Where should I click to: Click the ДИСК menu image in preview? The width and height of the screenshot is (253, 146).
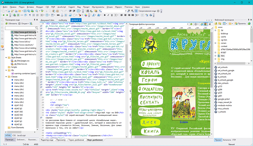tap(150, 122)
